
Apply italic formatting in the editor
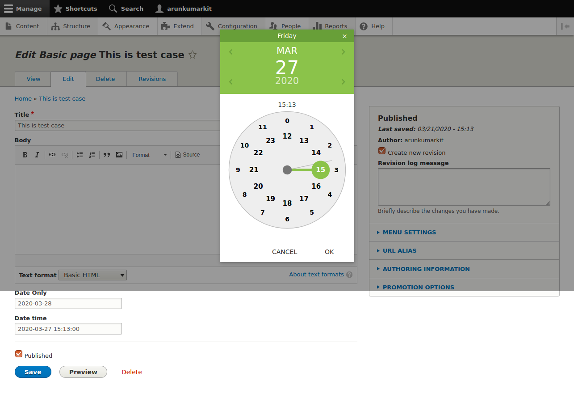click(37, 154)
